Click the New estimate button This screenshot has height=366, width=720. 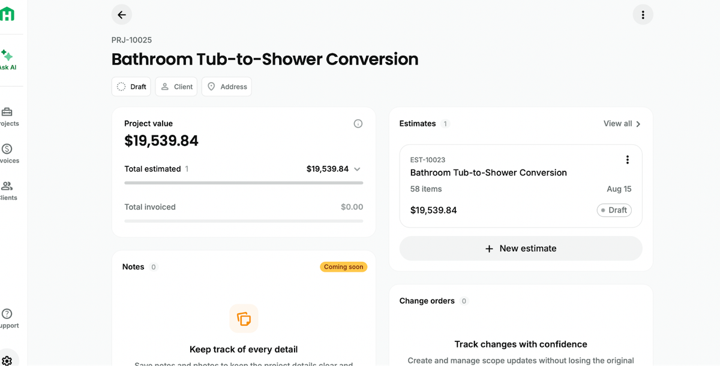(x=521, y=249)
